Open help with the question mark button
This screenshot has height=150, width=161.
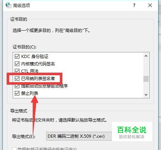134,5
